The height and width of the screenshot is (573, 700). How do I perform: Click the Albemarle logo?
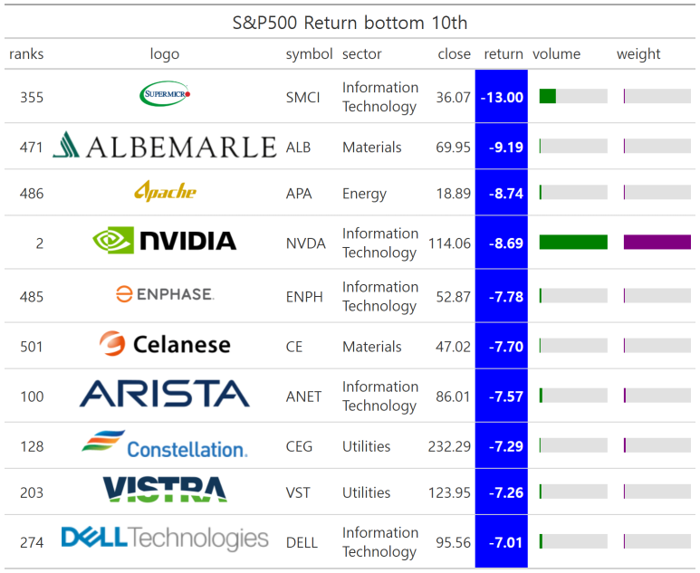(165, 146)
